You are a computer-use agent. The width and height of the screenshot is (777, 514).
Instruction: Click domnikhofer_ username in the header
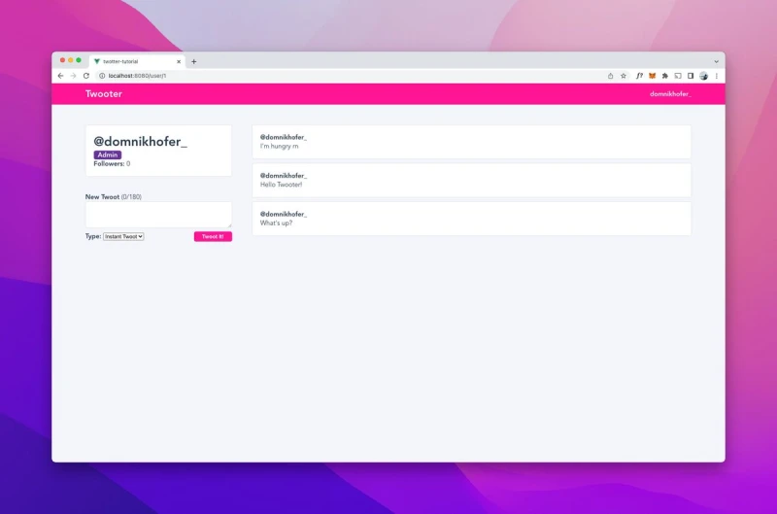[670, 94]
